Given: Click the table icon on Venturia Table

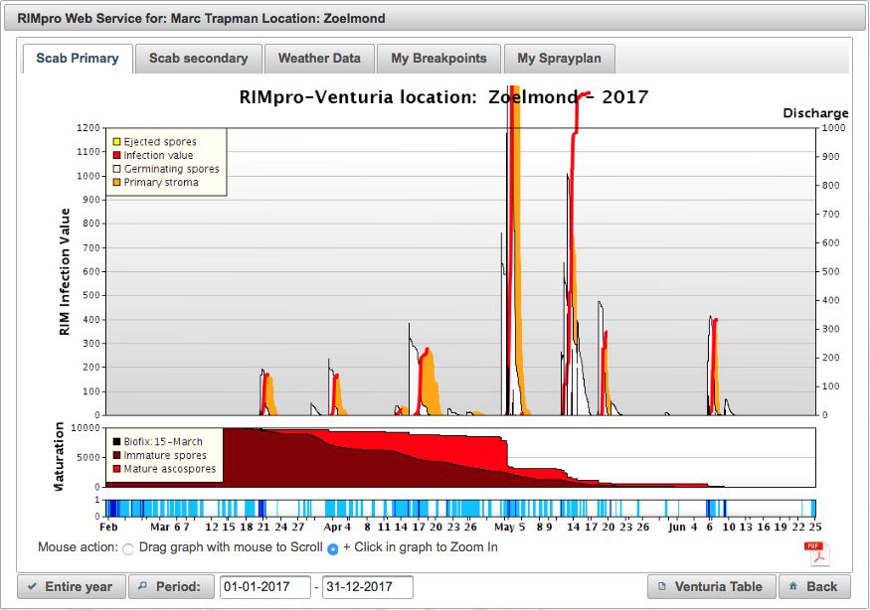Looking at the screenshot, I should (x=662, y=586).
